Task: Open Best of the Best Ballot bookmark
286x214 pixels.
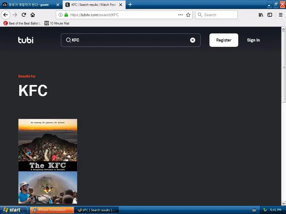Action: pyautogui.click(x=22, y=23)
